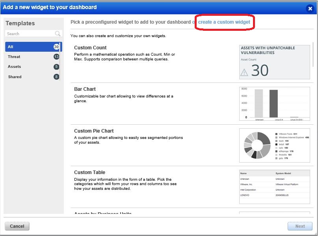Screen dimensions: 318x236
Task: Choose the Custom Pie Chart template entry
Action: point(93,130)
